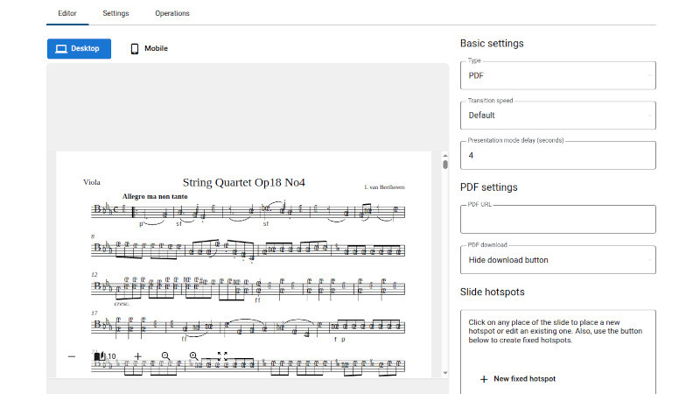Open the PDF download dropdown

coord(558,260)
